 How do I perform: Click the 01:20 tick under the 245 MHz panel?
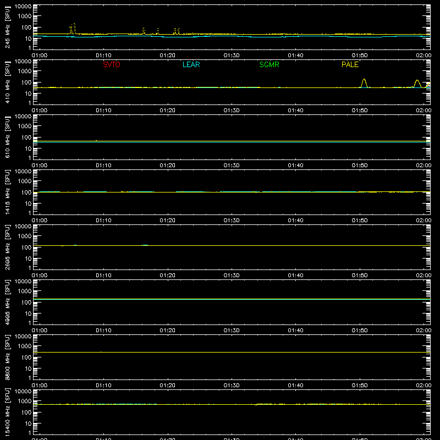click(168, 56)
